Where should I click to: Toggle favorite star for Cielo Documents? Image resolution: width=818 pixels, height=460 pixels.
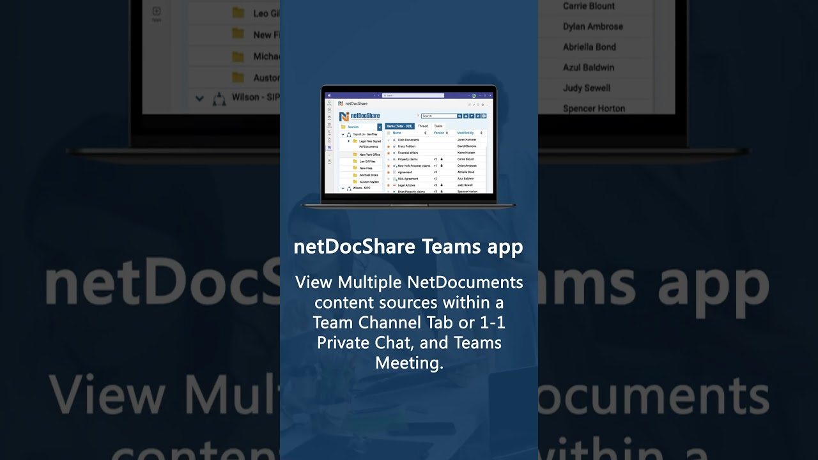click(x=389, y=140)
